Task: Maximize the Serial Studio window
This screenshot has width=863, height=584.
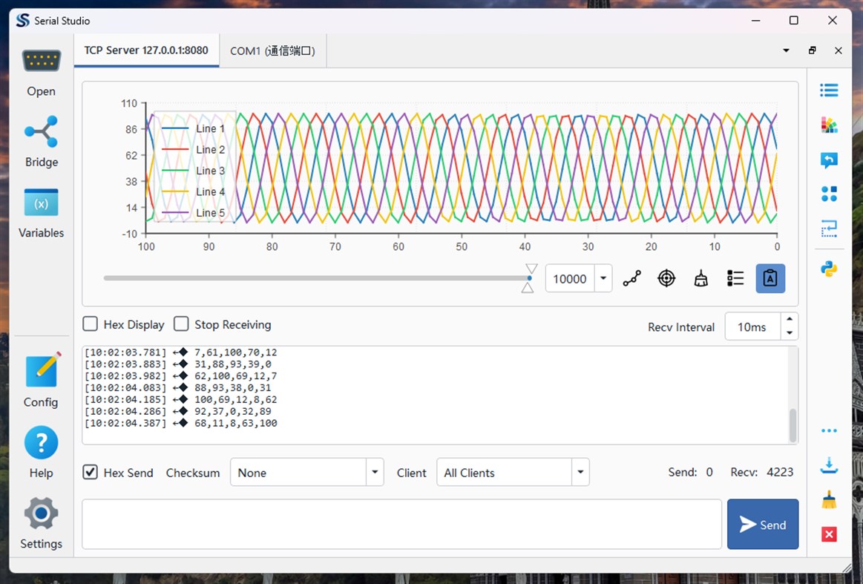Action: pyautogui.click(x=794, y=20)
